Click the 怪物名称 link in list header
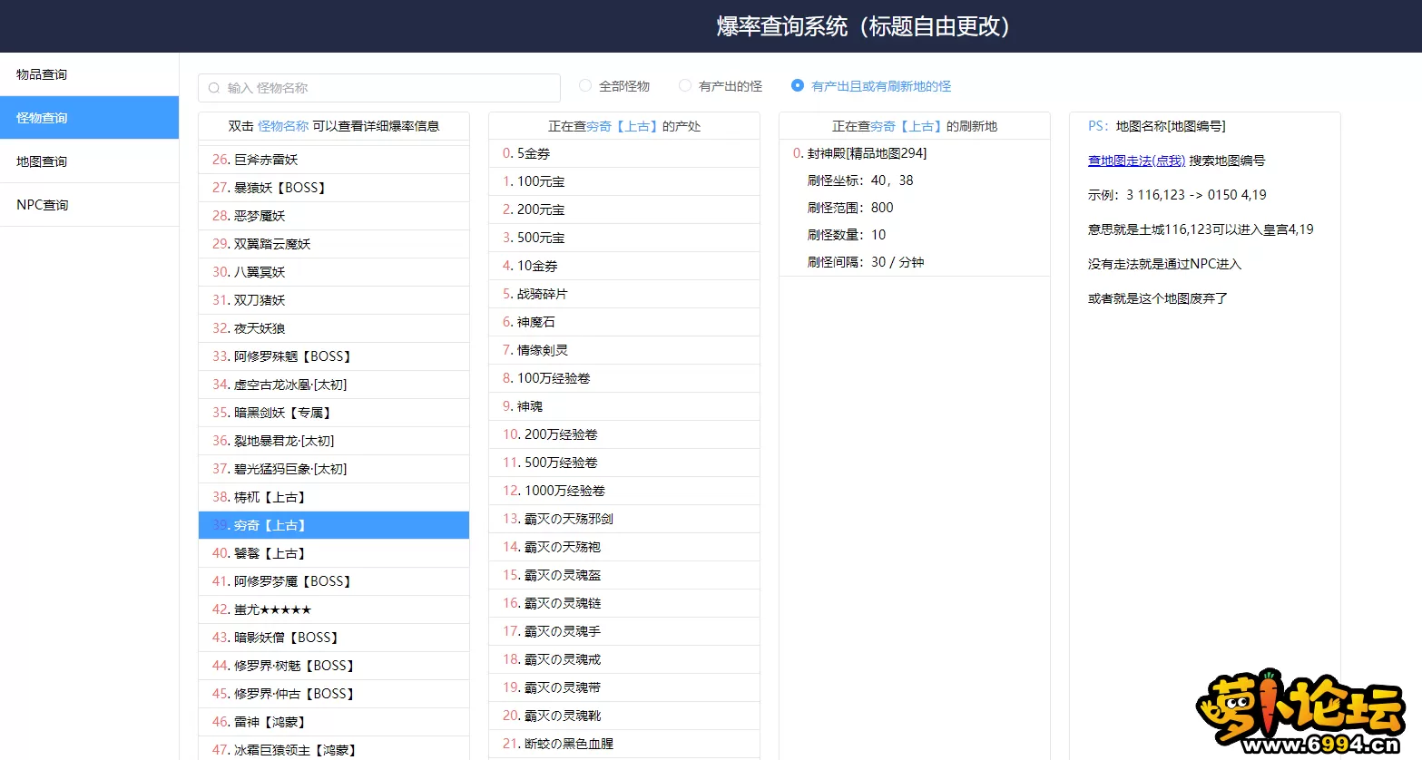Screen dimensions: 1422x760 click(x=283, y=126)
